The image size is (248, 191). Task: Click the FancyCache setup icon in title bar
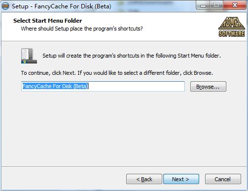coord(5,6)
